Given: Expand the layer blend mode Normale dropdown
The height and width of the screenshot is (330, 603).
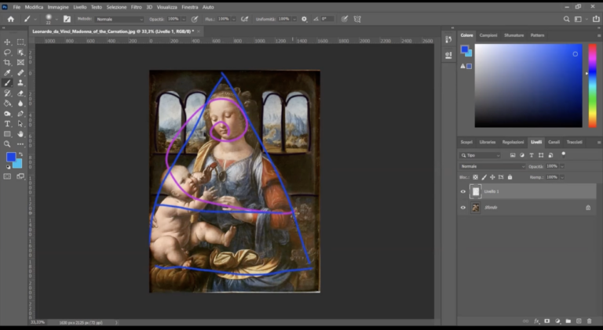Looking at the screenshot, I should [x=492, y=166].
